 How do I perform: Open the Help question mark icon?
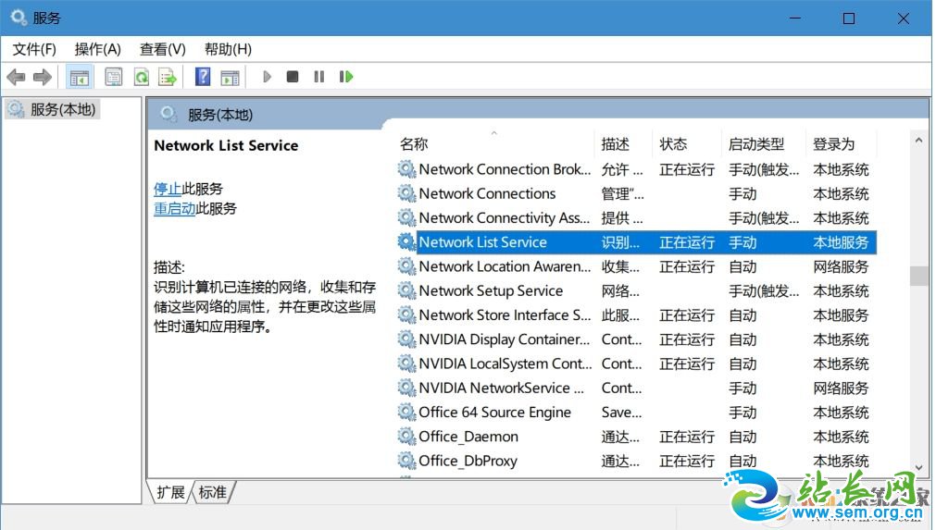coord(203,77)
